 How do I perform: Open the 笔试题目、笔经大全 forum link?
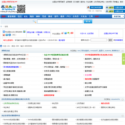pyautogui.click(x=52, y=59)
